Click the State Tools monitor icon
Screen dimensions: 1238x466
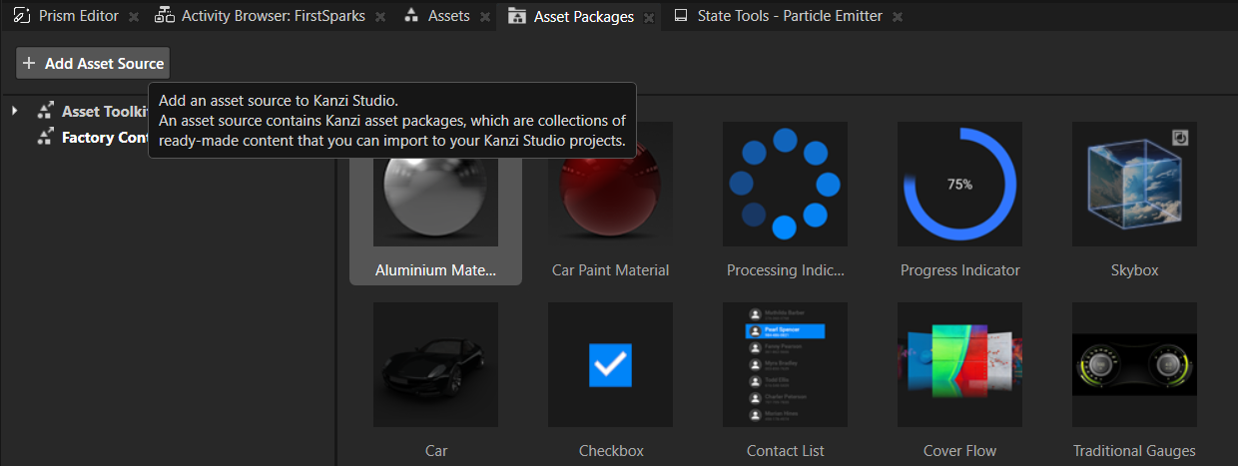pyautogui.click(x=681, y=16)
